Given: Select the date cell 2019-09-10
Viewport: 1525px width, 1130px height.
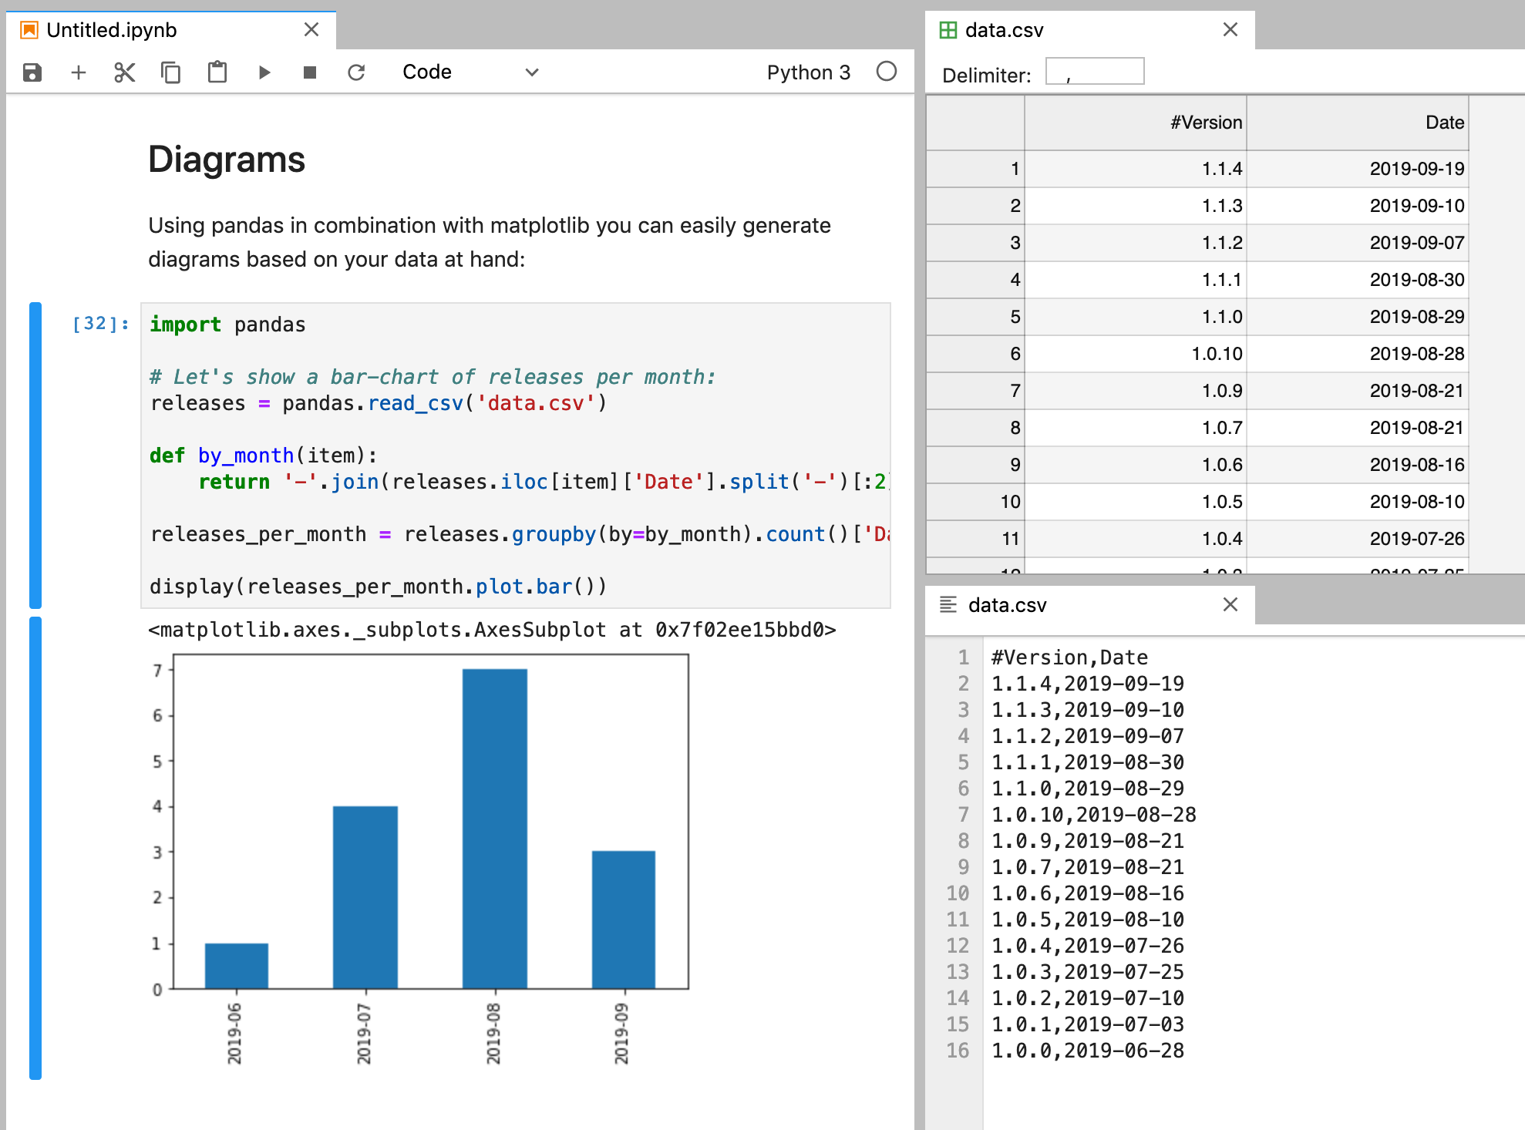Looking at the screenshot, I should click(1358, 206).
